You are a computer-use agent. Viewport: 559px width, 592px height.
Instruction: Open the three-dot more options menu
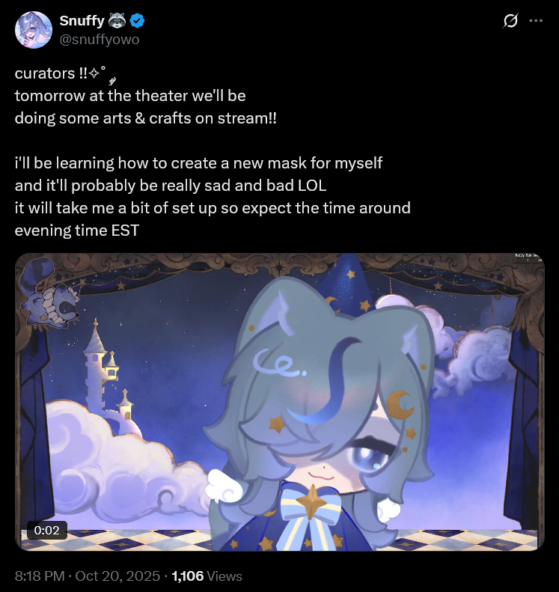(x=536, y=21)
